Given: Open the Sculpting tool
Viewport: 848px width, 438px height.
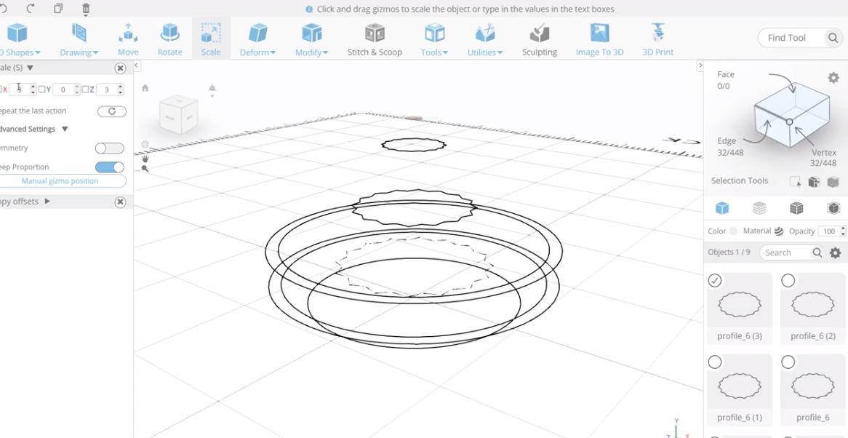Looking at the screenshot, I should pyautogui.click(x=539, y=39).
